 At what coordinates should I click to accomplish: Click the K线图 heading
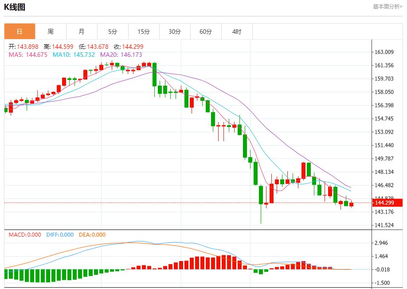(x=15, y=7)
